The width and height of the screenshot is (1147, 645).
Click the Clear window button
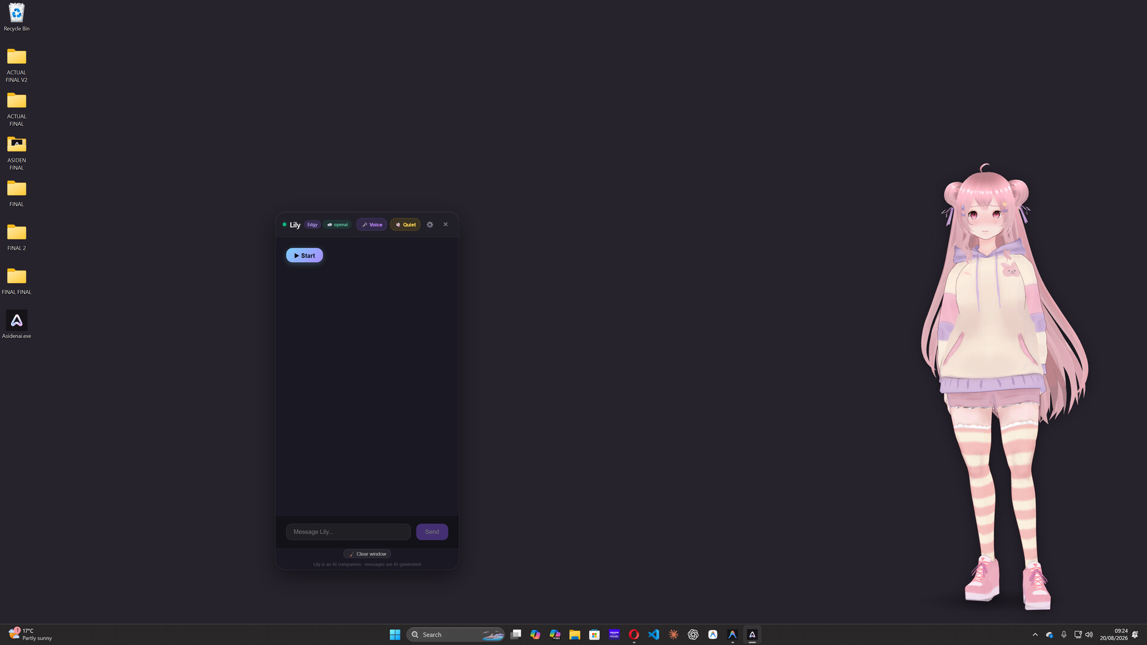pyautogui.click(x=367, y=554)
